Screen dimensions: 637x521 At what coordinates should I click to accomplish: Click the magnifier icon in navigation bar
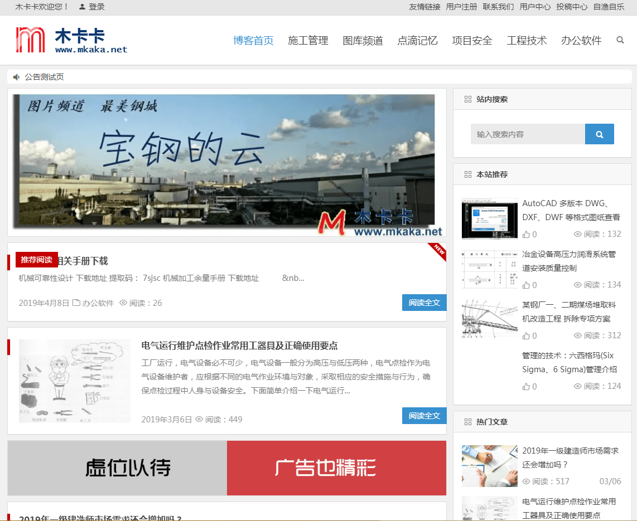coord(620,40)
